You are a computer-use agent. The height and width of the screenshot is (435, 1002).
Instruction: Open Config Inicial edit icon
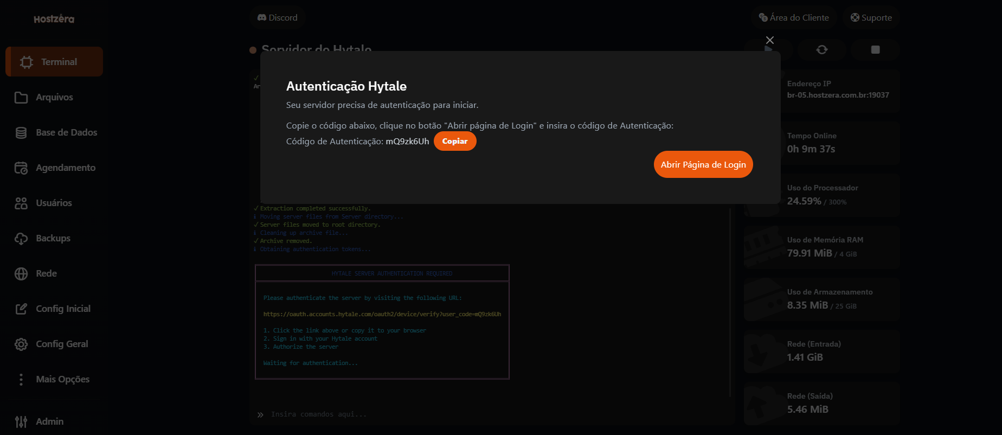[21, 309]
